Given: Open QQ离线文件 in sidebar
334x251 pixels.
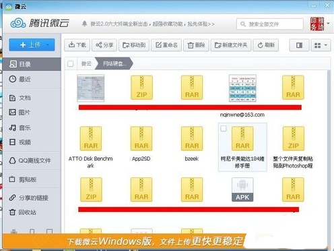Looking at the screenshot, I should pos(32,161).
